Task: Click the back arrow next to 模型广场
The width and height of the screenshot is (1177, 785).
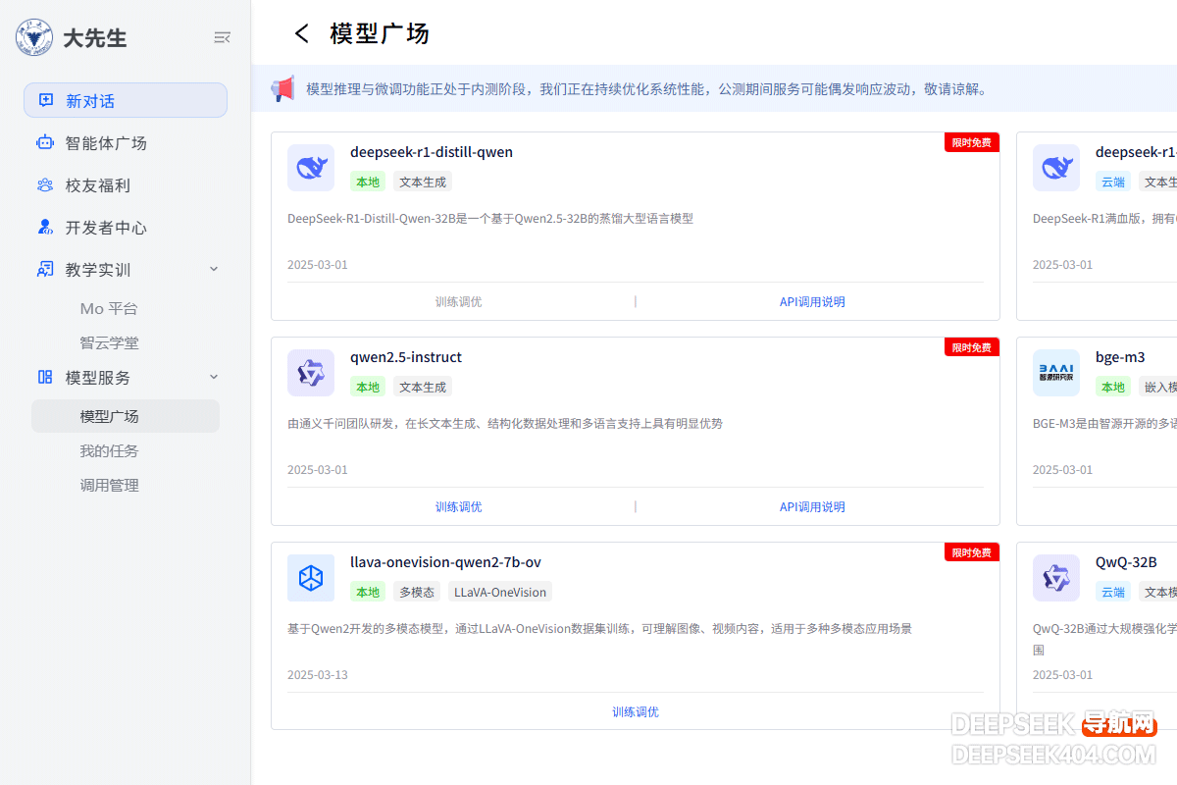Action: pyautogui.click(x=301, y=33)
